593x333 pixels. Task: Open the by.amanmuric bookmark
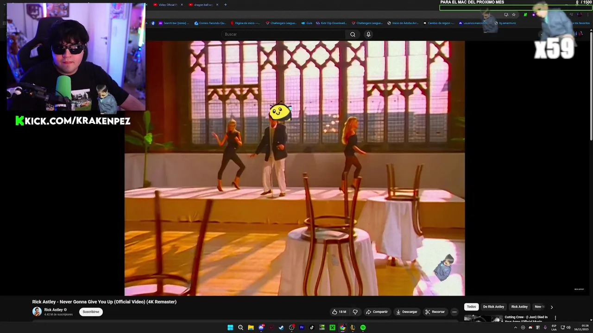(505, 23)
